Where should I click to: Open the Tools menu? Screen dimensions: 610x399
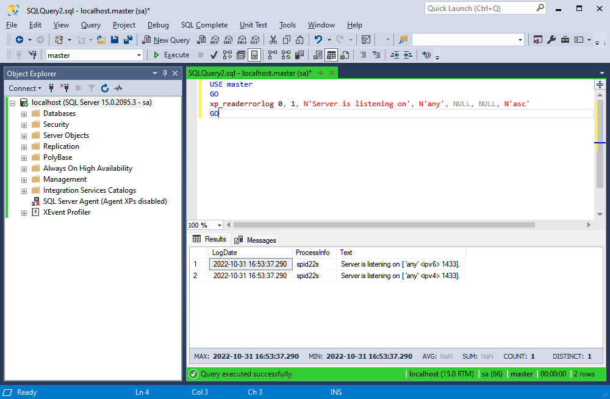pyautogui.click(x=287, y=25)
